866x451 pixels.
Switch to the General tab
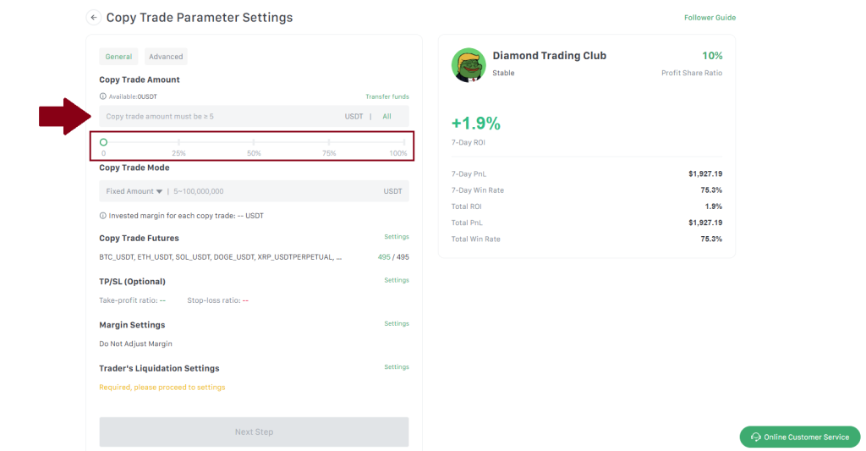tap(118, 57)
